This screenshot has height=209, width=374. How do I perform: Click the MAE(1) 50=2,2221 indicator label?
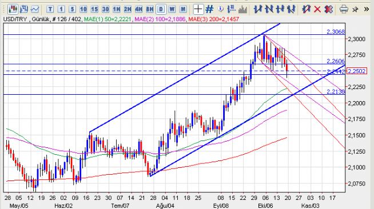click(108, 19)
